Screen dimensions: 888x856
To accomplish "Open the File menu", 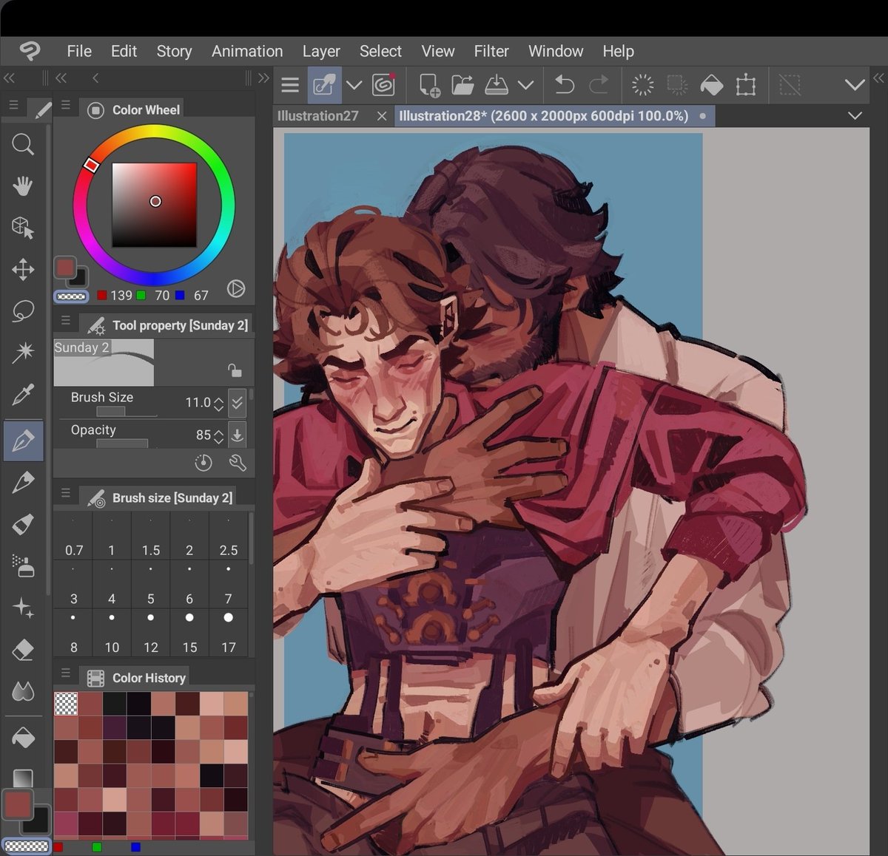I will click(79, 51).
